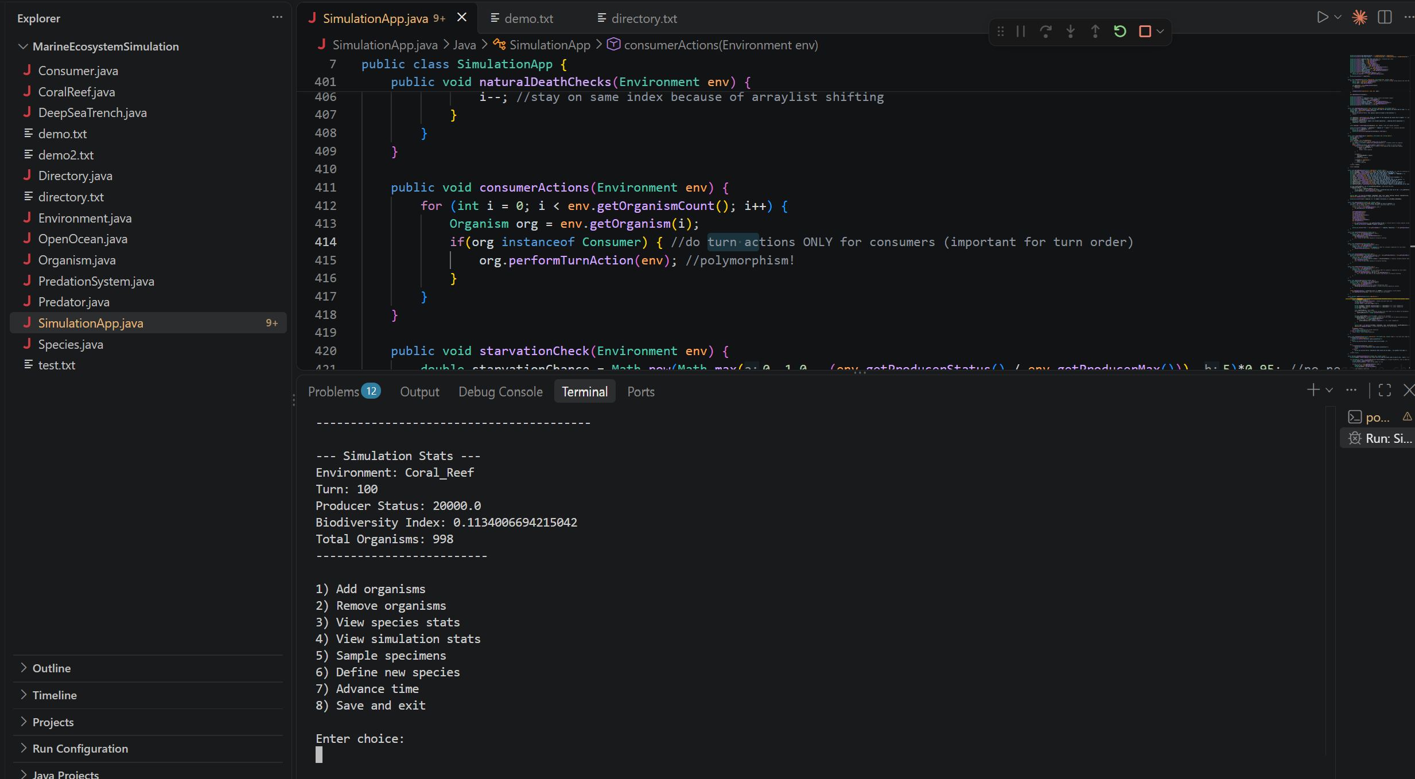Open the new terminal launch profile dropdown
1415x779 pixels.
(x=1330, y=391)
